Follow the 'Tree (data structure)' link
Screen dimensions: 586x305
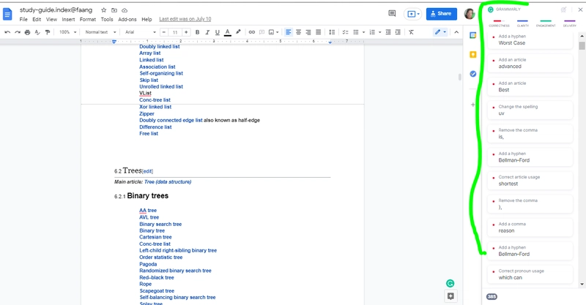point(168,182)
